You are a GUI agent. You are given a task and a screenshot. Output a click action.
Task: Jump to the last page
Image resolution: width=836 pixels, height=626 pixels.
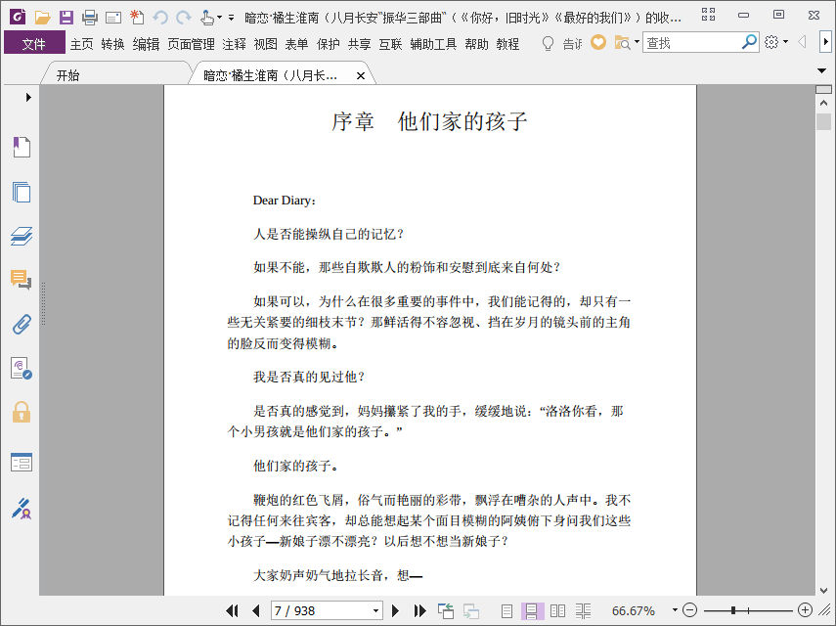click(x=420, y=610)
